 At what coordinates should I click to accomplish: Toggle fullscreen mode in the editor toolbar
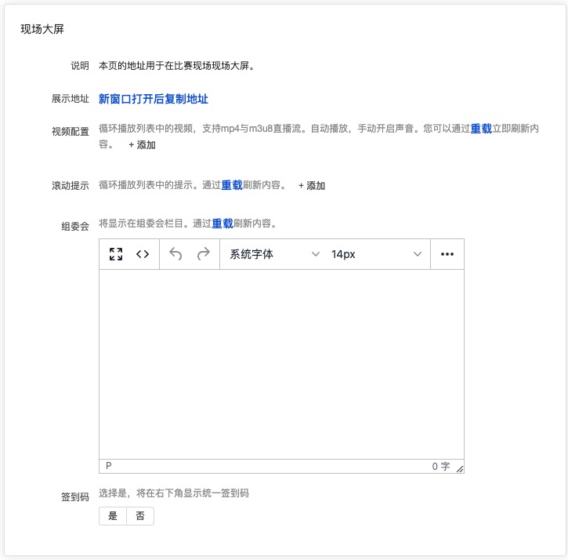pyautogui.click(x=116, y=254)
